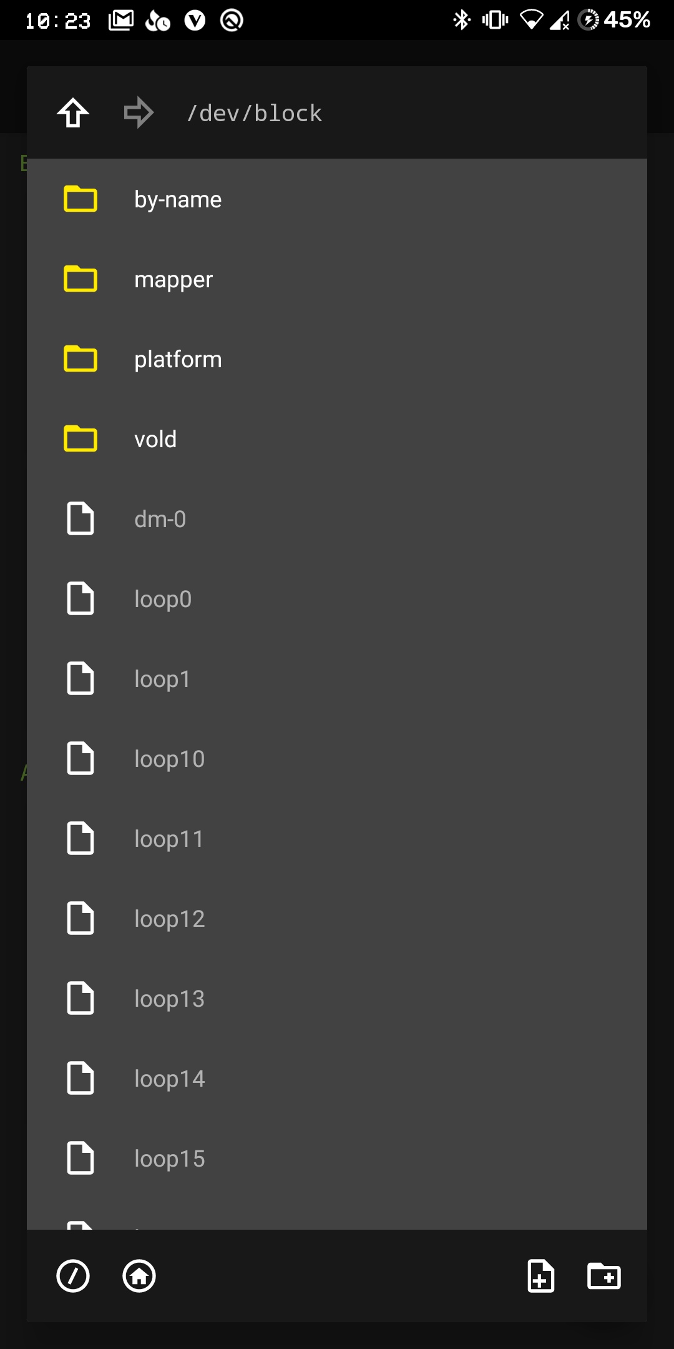674x1349 pixels.
Task: Select the loop1 file entry
Action: pyautogui.click(x=337, y=679)
